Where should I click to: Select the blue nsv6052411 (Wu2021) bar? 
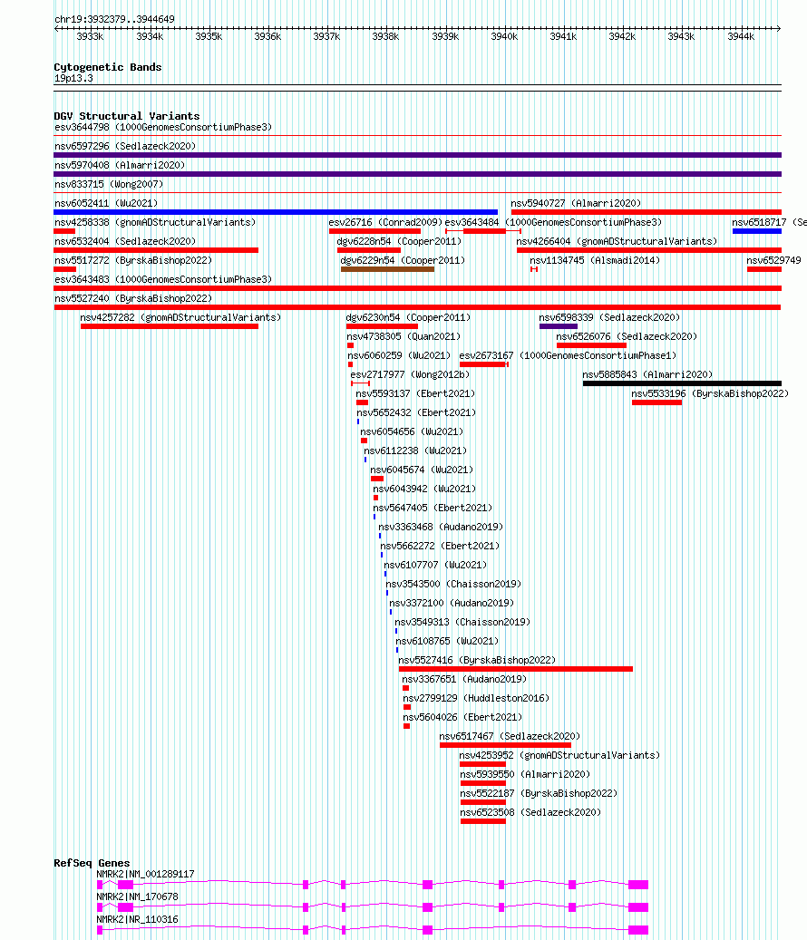(276, 212)
